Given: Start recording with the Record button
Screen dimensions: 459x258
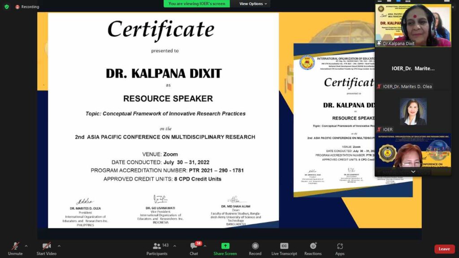Looking at the screenshot, I should pos(255,246).
